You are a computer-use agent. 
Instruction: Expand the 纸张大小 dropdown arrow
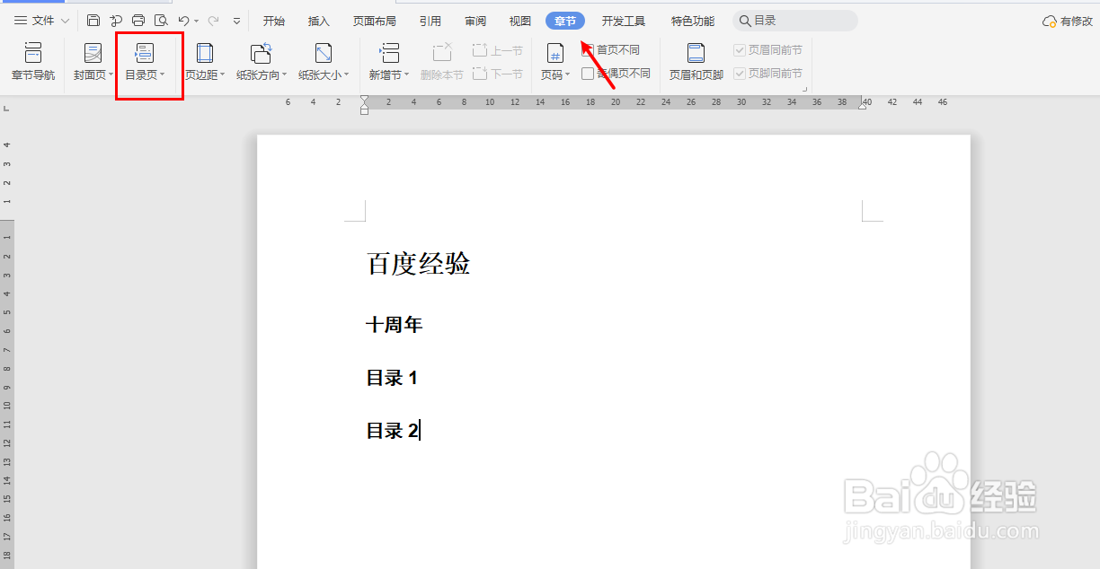point(347,75)
